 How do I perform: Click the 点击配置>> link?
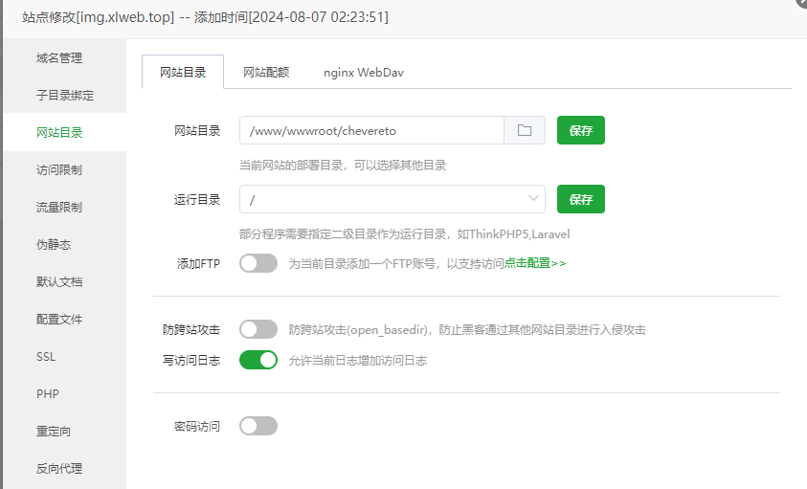coord(535,263)
